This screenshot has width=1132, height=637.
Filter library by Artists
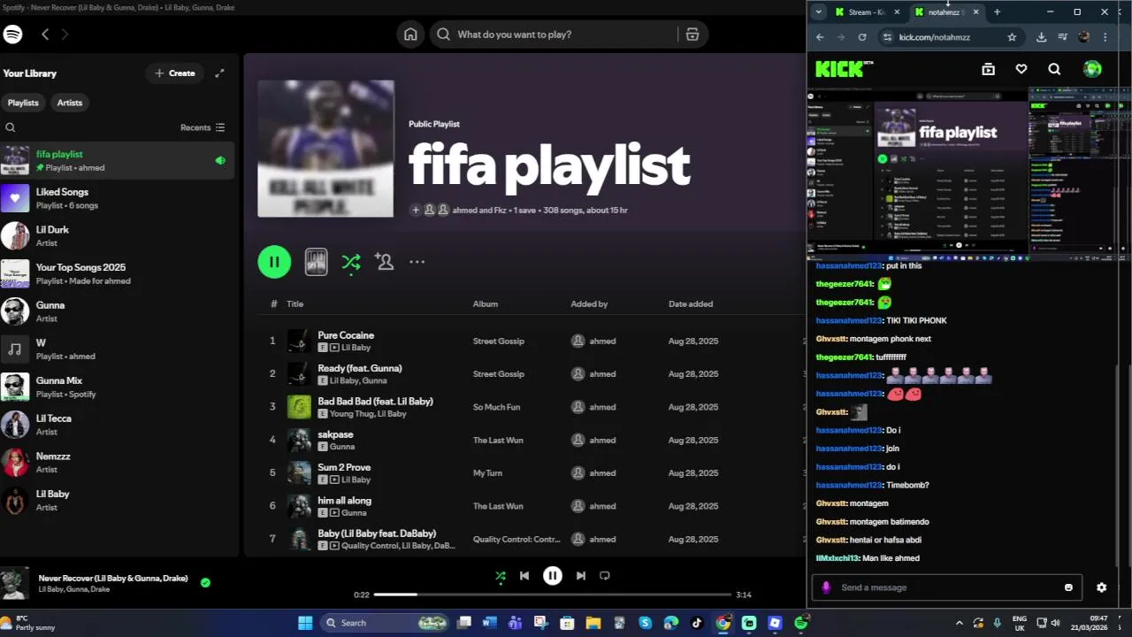pyautogui.click(x=70, y=103)
